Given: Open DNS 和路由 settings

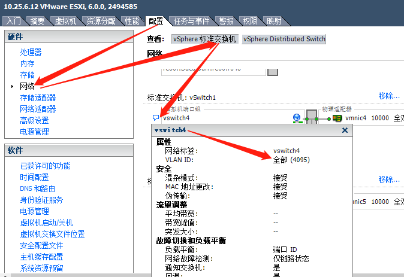Looking at the screenshot, I should (x=37, y=188).
